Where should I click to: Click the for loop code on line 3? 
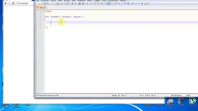64,17
